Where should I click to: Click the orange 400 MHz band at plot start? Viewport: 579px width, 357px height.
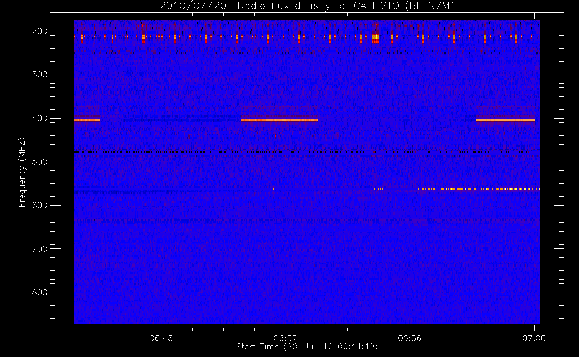coord(87,120)
